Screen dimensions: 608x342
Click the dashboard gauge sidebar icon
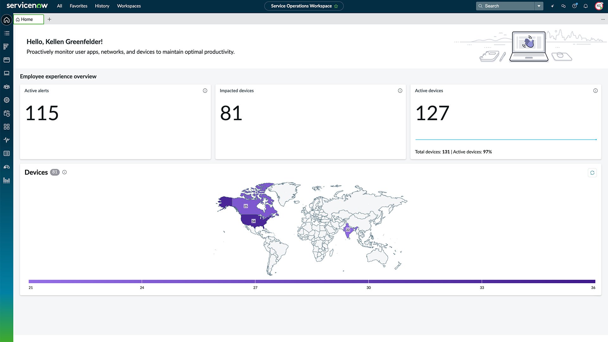(x=7, y=167)
